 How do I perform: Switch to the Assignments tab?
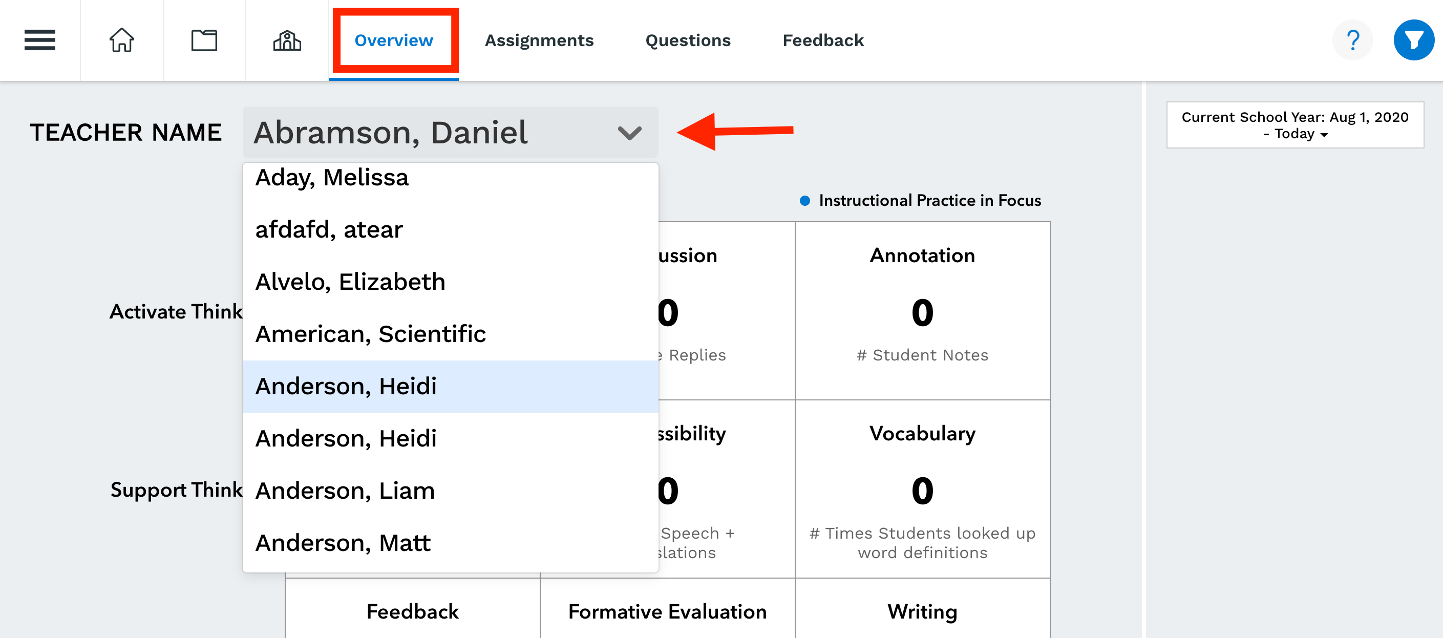point(539,40)
